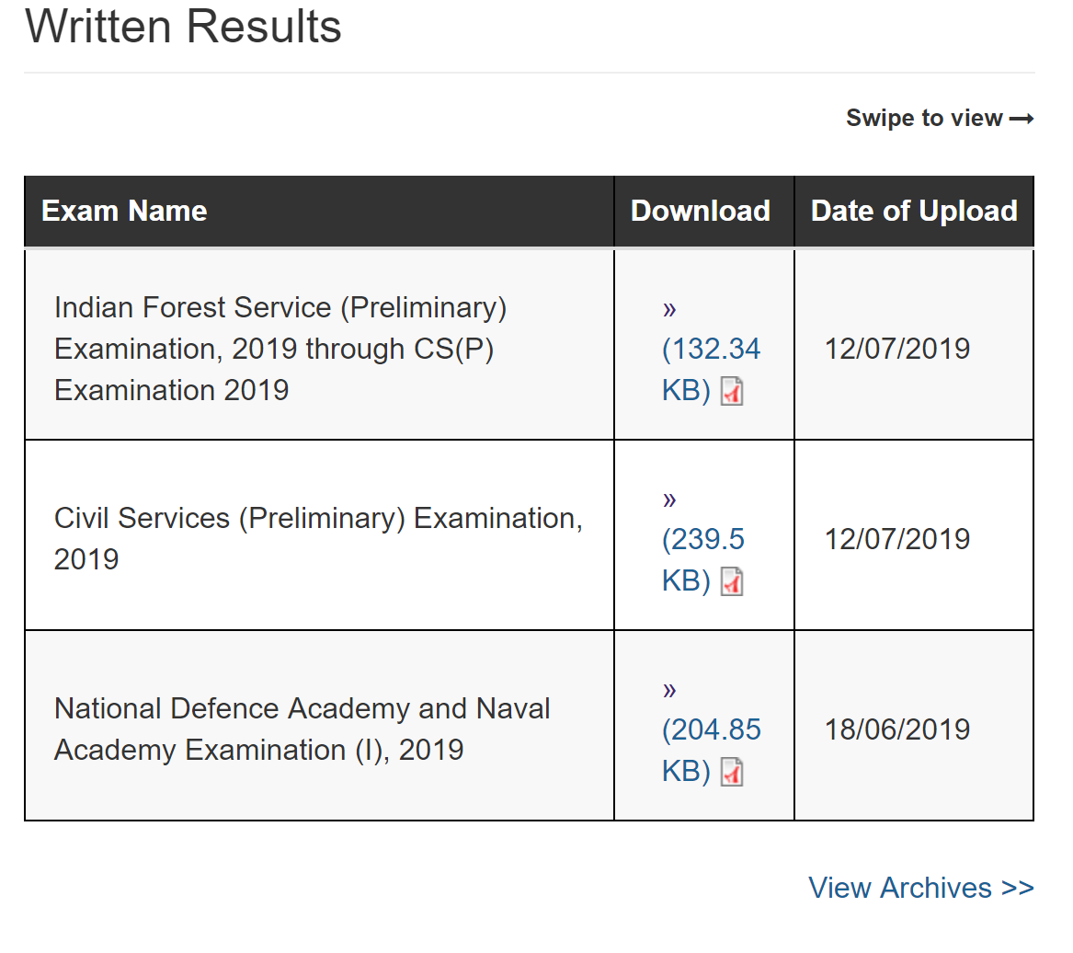Click the » symbol in National Defence Academy row
1073x953 pixels.
(669, 689)
